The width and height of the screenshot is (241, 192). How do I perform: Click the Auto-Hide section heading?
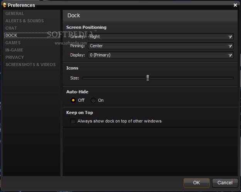pos(77,92)
